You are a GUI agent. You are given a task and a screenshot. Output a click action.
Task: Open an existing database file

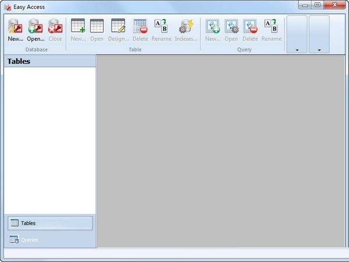(35, 30)
